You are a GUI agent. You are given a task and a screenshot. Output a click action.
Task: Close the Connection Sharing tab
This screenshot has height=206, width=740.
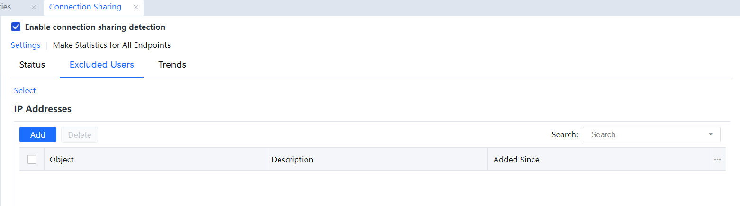point(136,7)
